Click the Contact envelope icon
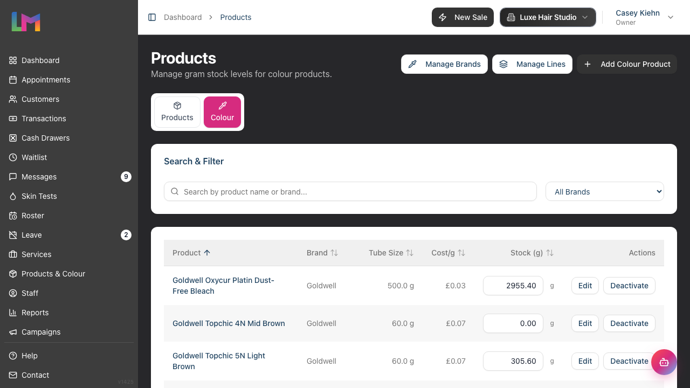 click(x=13, y=375)
